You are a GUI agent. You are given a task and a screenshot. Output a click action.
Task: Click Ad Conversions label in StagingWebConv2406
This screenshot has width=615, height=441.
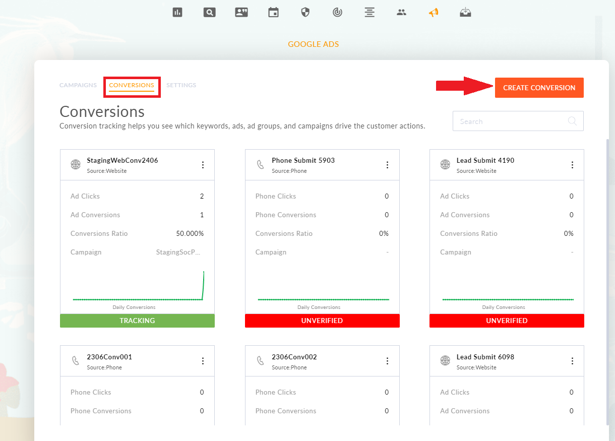(95, 215)
